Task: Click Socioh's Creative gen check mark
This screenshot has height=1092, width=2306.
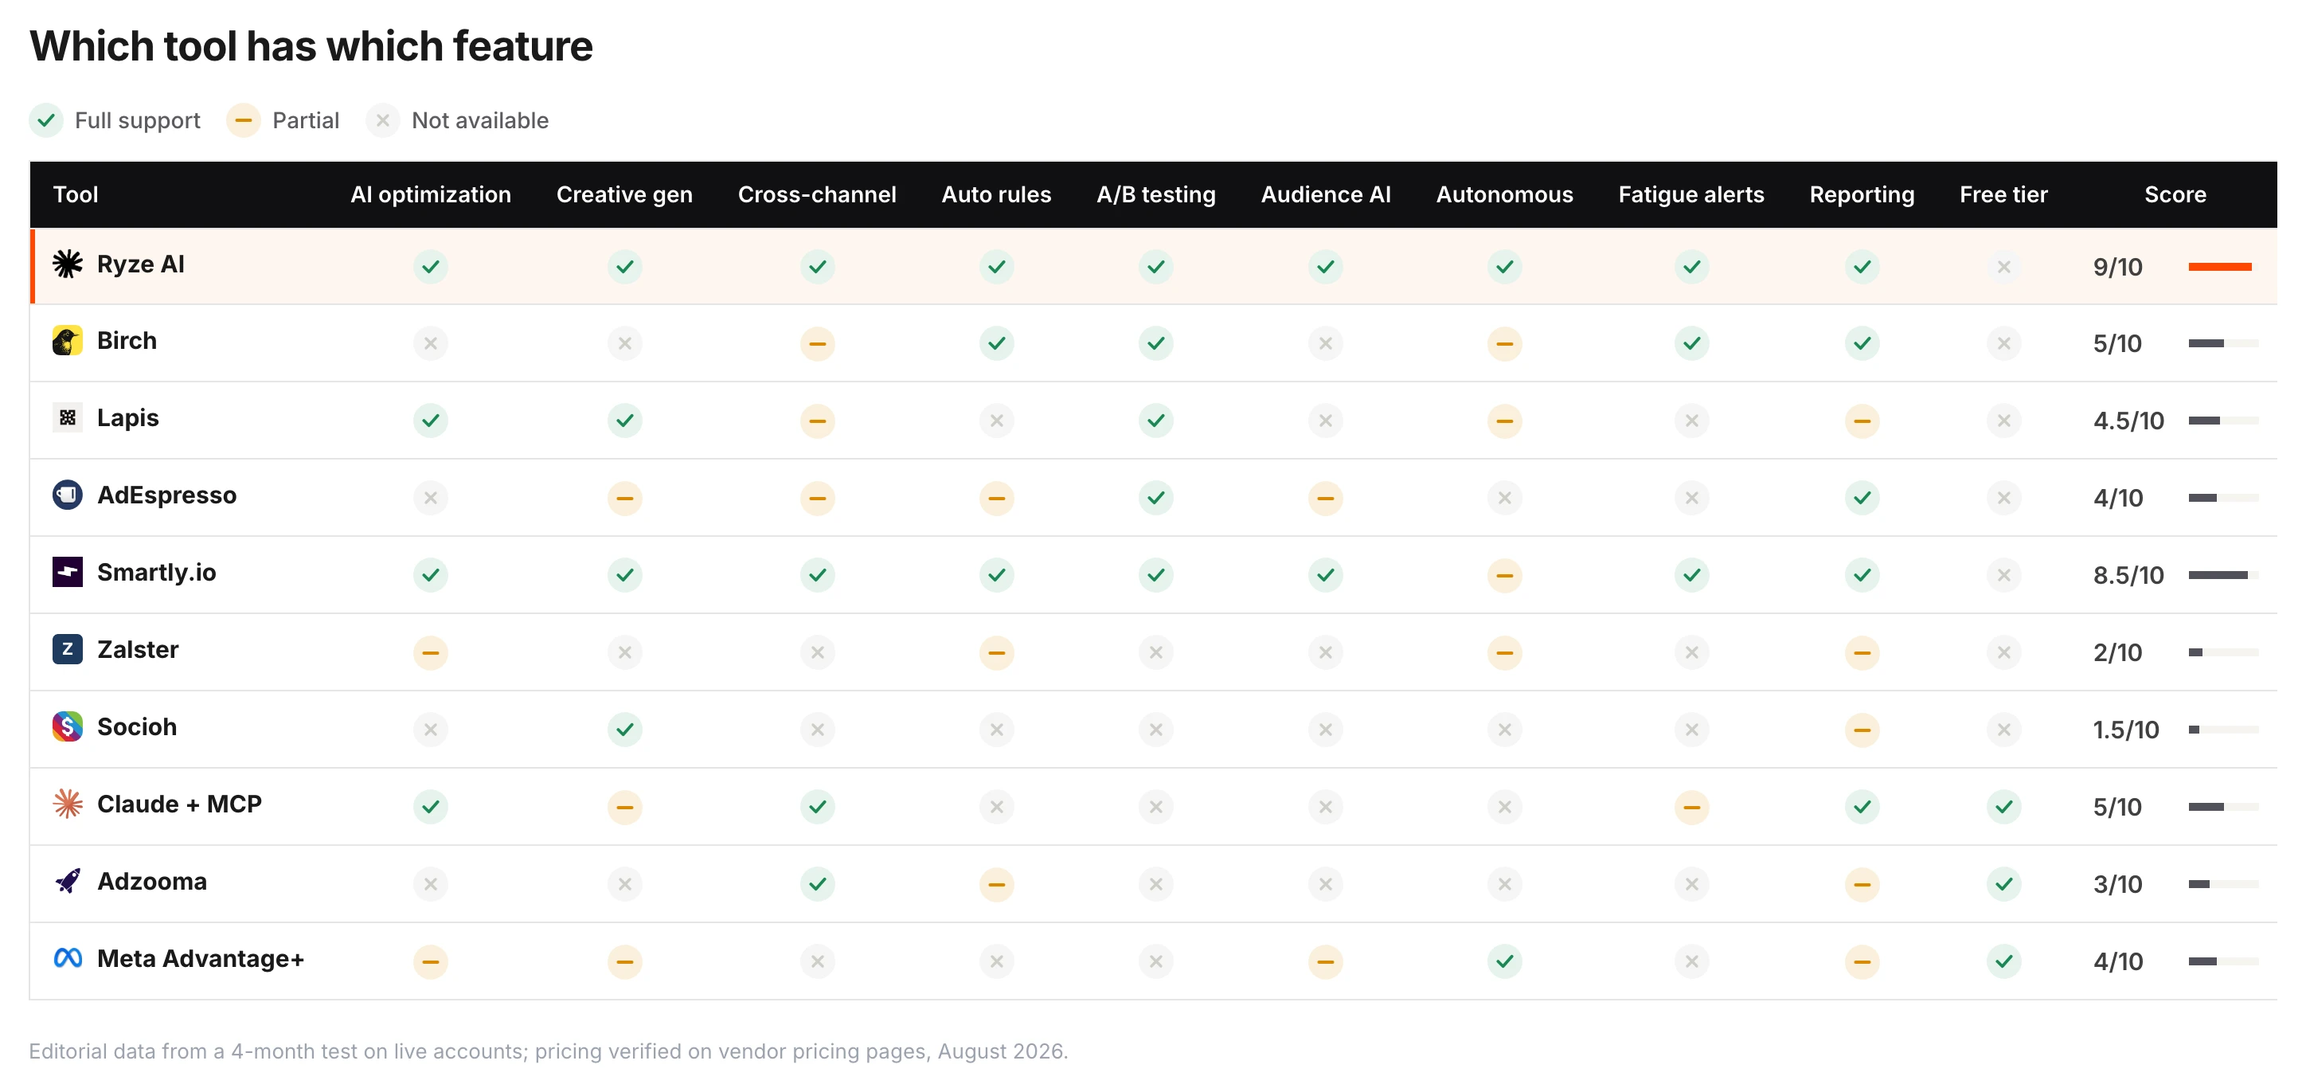Action: 625,730
